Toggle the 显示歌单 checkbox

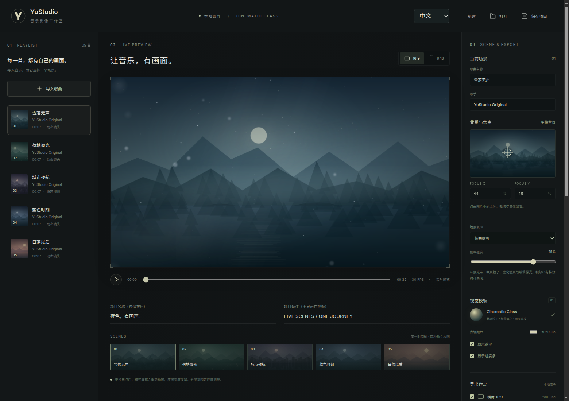(472, 344)
